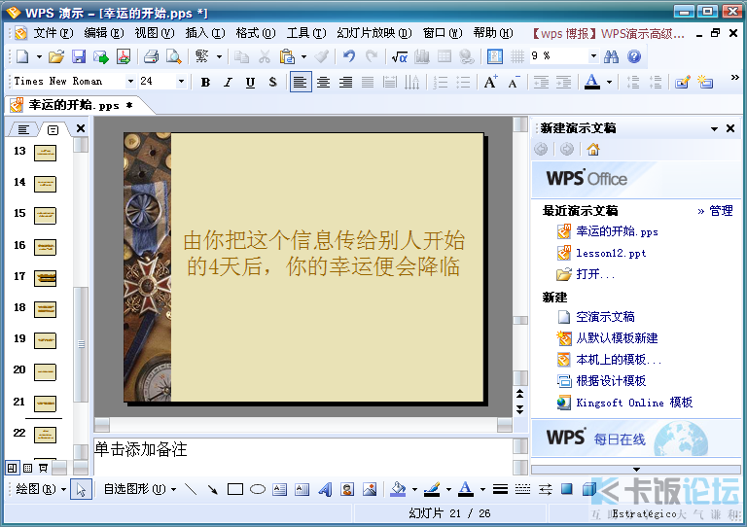Select the pointer selection tool

pos(81,489)
